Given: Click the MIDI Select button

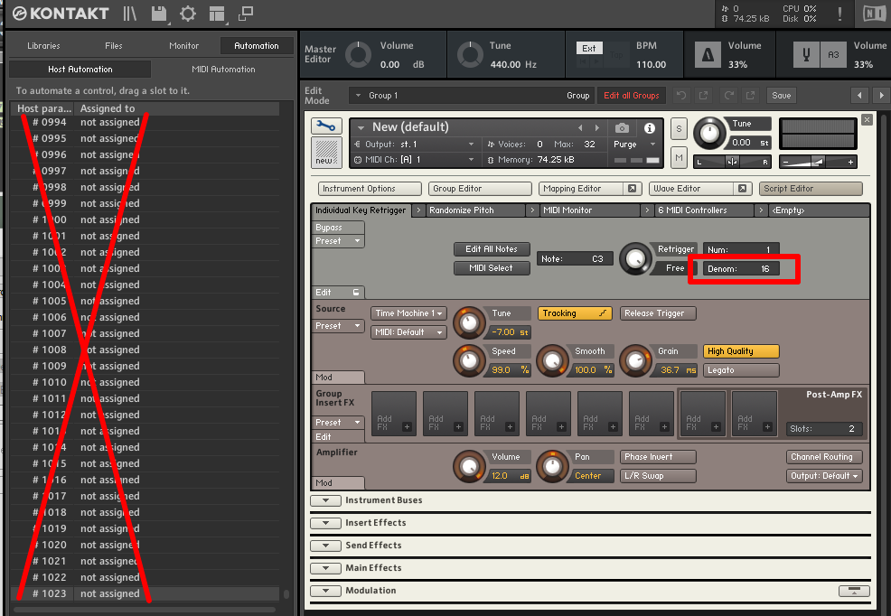Looking at the screenshot, I should coord(492,268).
